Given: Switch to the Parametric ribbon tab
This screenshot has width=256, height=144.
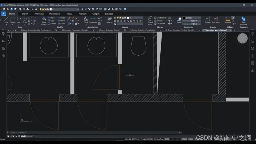Looking at the screenshot, I should [55, 14].
